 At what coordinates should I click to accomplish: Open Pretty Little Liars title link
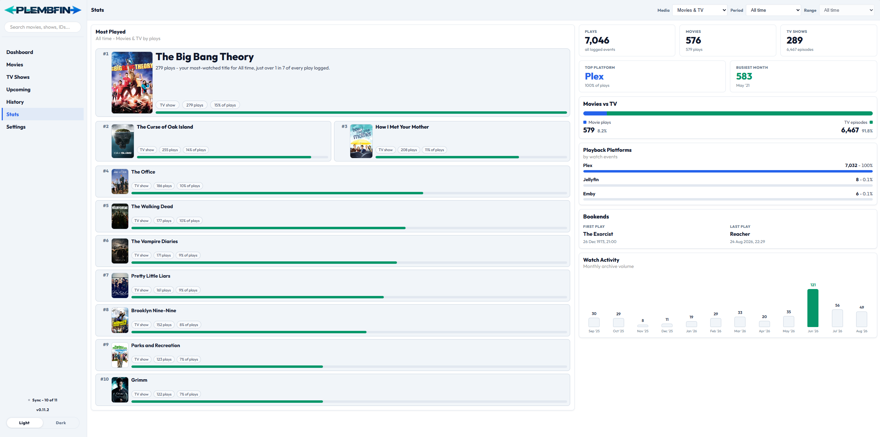point(151,276)
